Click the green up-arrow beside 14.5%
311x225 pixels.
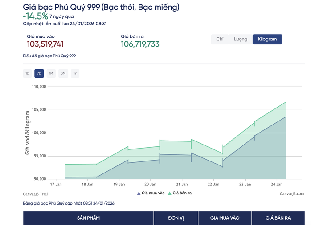(x=24, y=15)
